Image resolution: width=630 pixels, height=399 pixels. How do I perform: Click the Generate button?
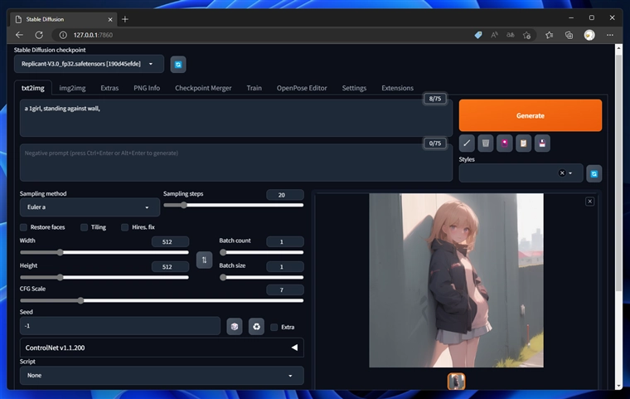tap(531, 115)
